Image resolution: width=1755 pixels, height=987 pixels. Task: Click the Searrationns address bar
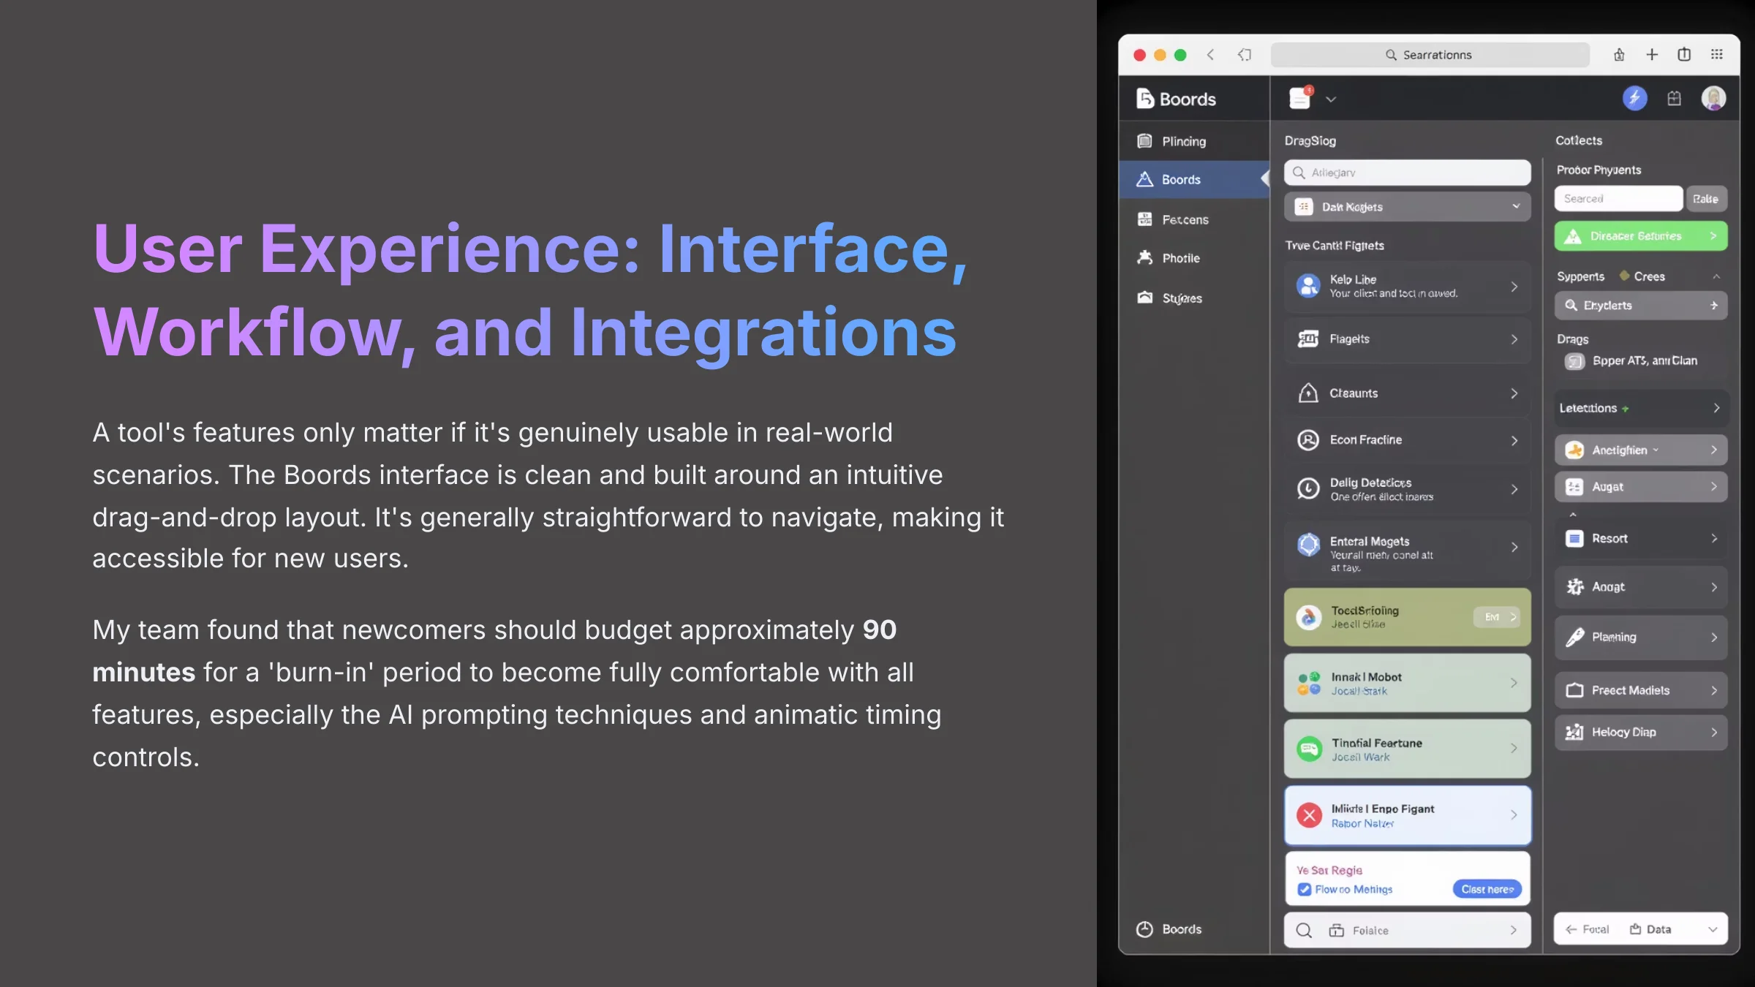click(1430, 55)
